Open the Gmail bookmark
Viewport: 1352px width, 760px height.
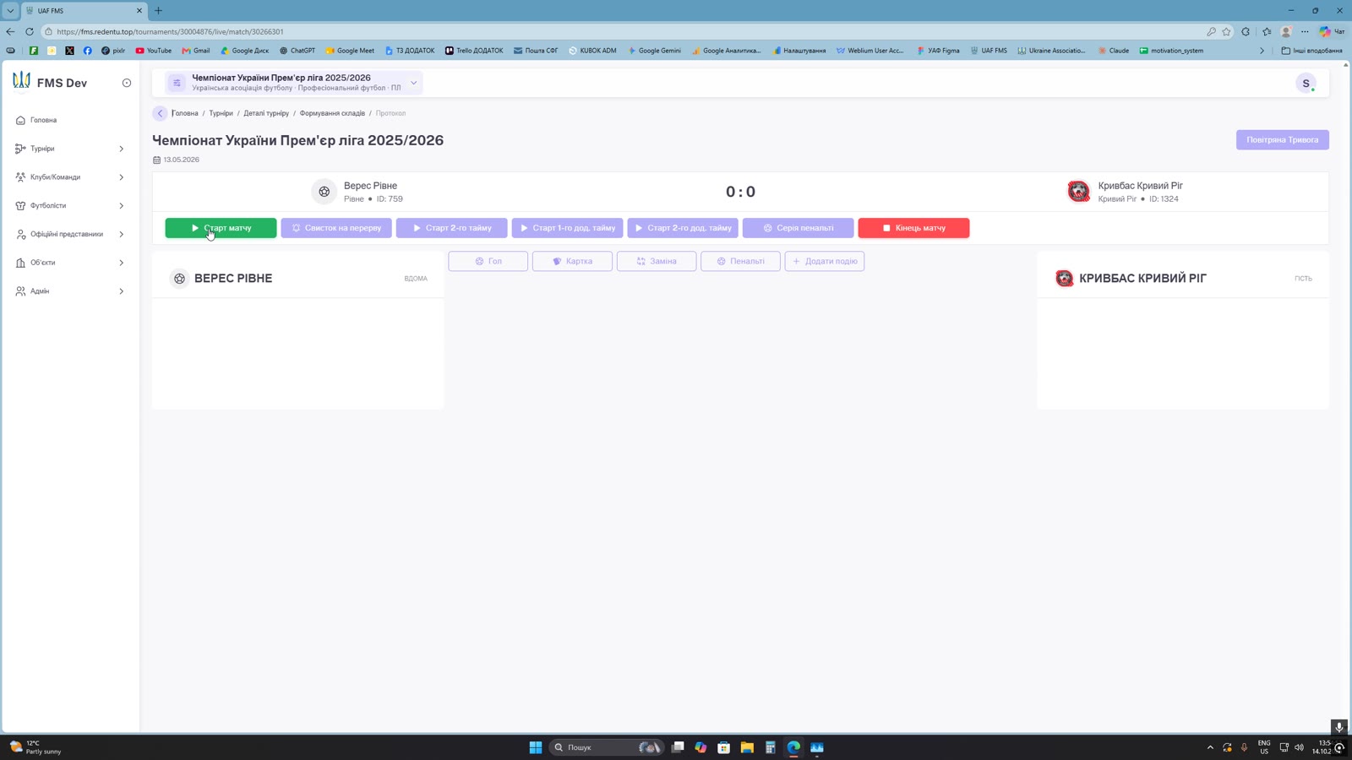coord(196,51)
